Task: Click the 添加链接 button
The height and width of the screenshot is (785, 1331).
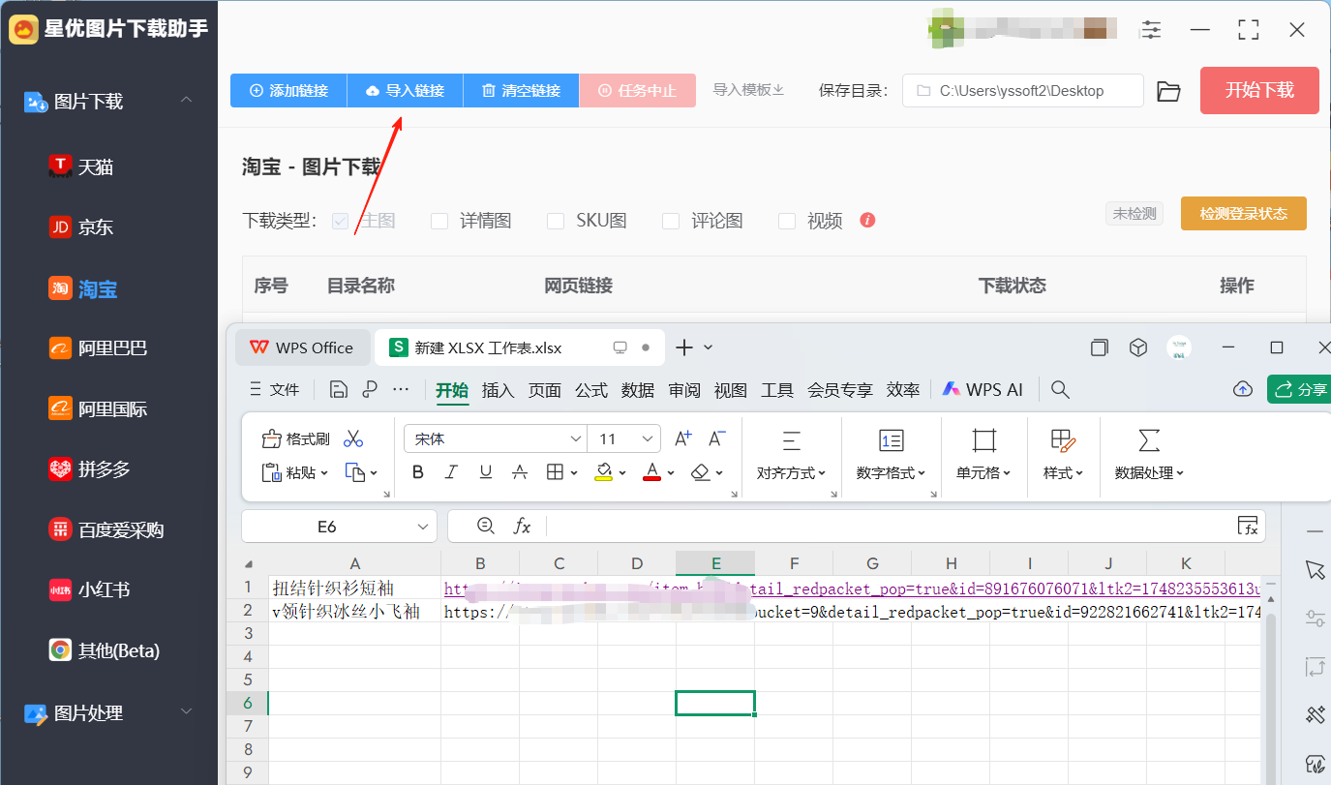Action: [x=288, y=90]
